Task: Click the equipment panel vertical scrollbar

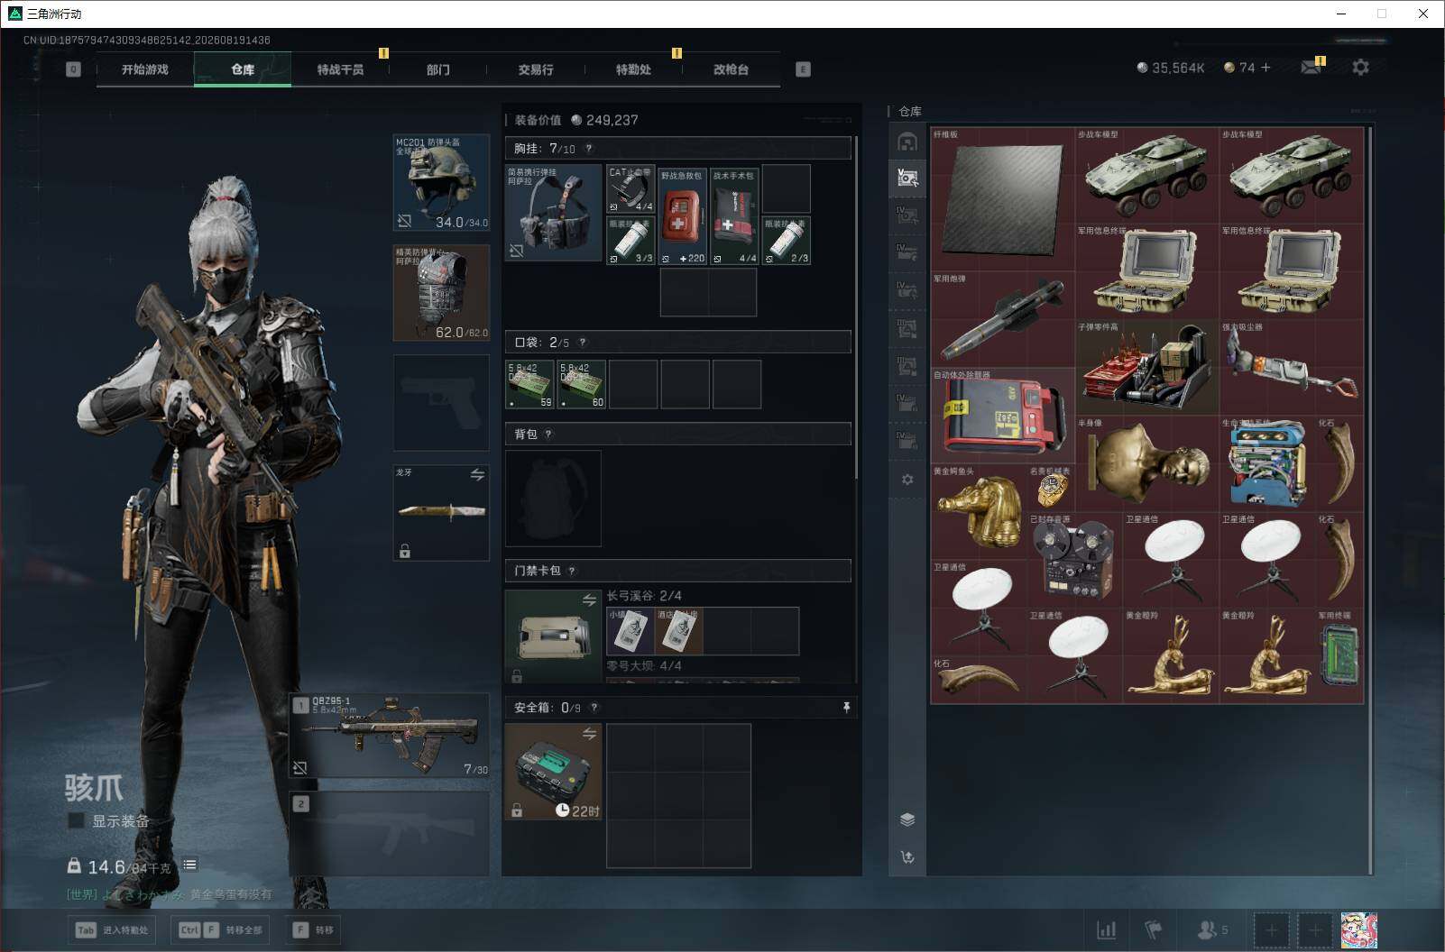Action: click(856, 307)
